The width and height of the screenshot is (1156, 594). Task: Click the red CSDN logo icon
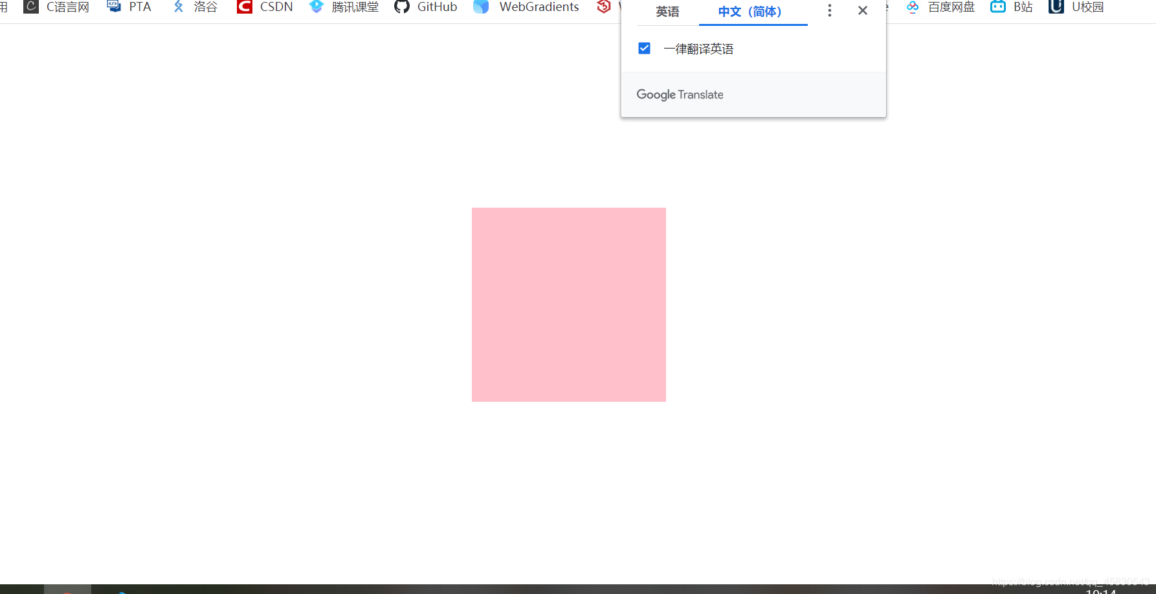click(244, 6)
